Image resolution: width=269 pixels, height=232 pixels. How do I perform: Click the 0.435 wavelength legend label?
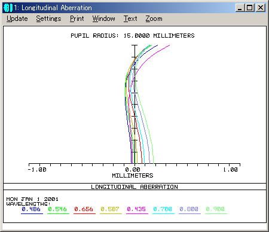point(136,209)
